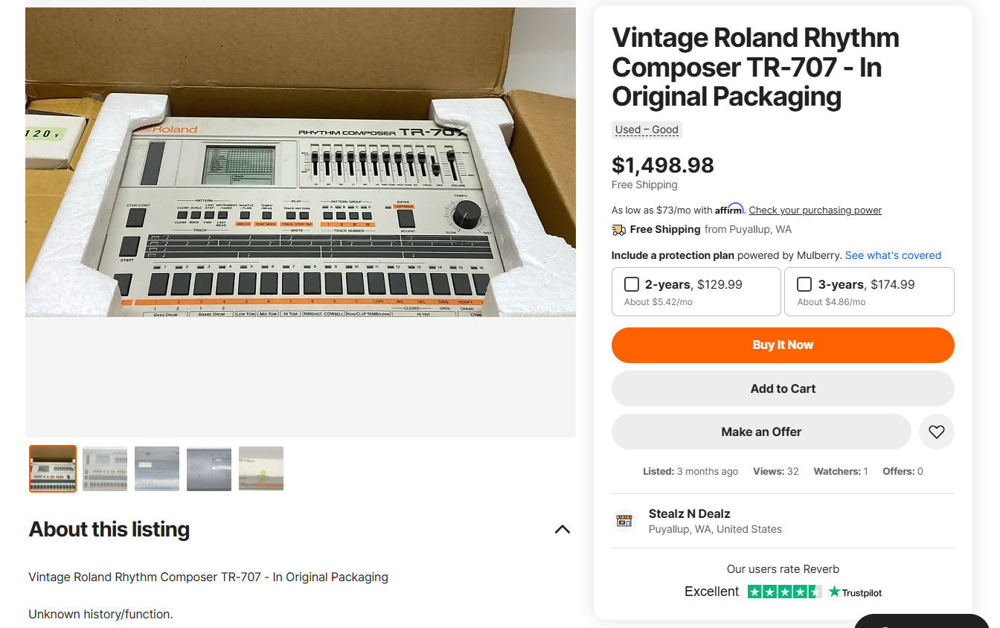1000x628 pixels.
Task: Check the 3-years protection plan box
Action: click(x=804, y=284)
